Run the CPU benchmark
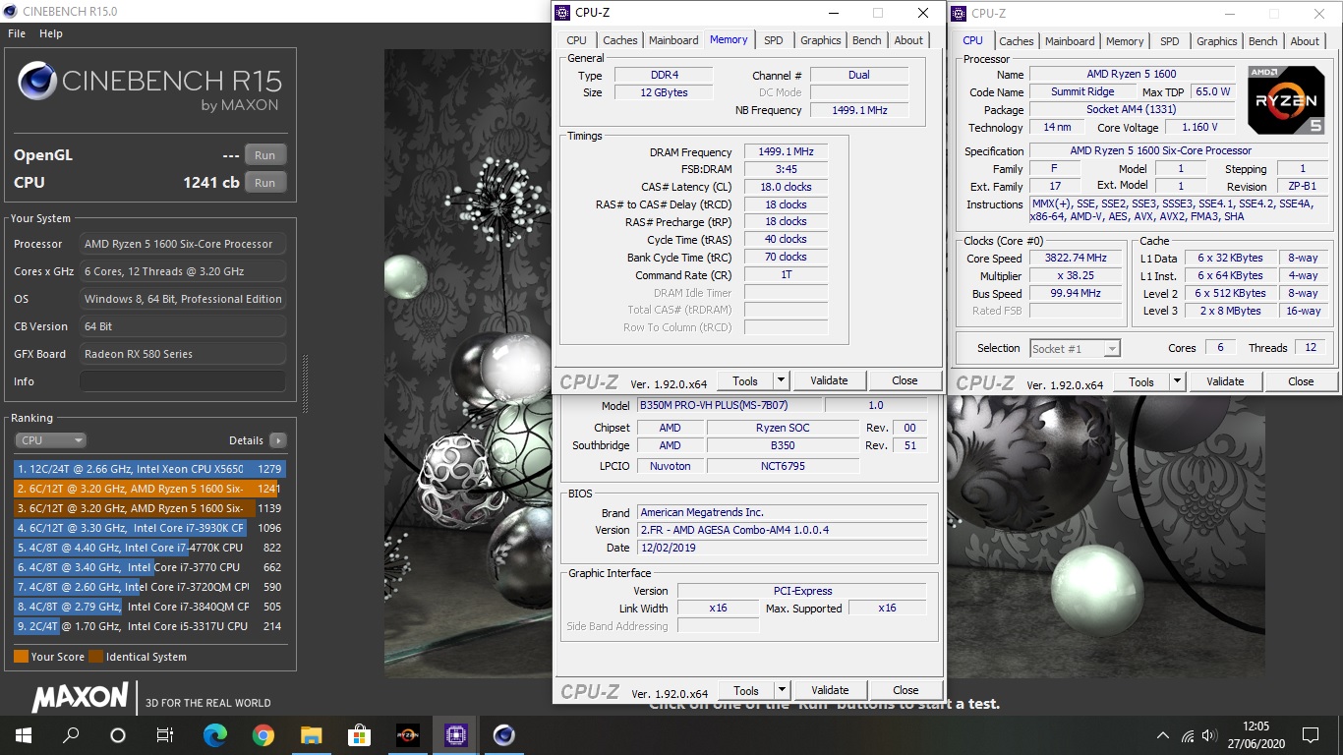The width and height of the screenshot is (1343, 755). click(265, 182)
